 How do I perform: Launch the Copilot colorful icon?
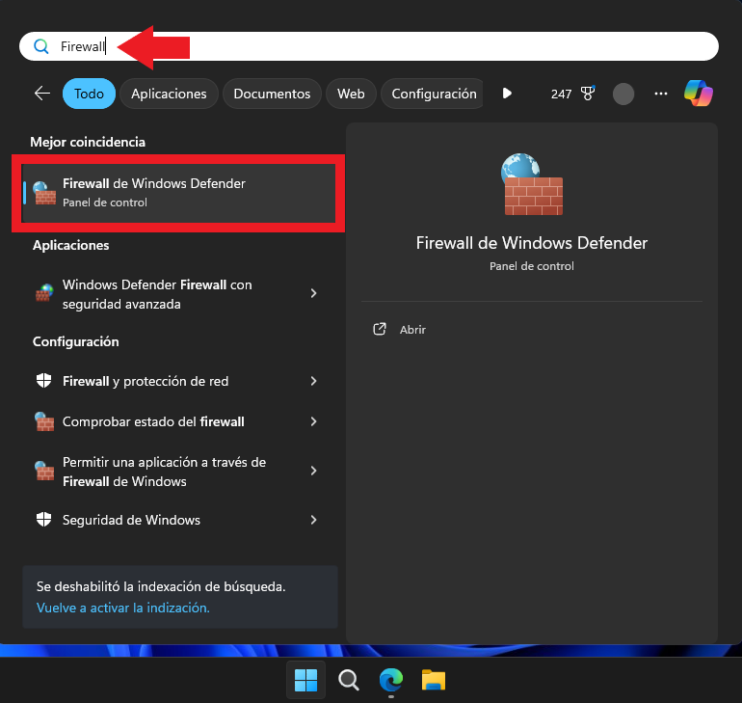point(698,94)
